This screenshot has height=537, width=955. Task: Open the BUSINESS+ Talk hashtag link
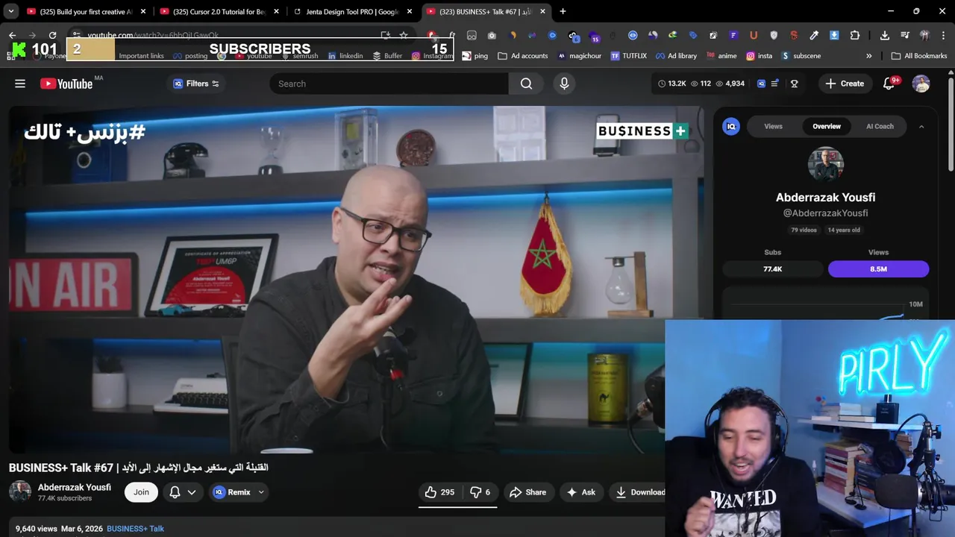[x=135, y=529]
